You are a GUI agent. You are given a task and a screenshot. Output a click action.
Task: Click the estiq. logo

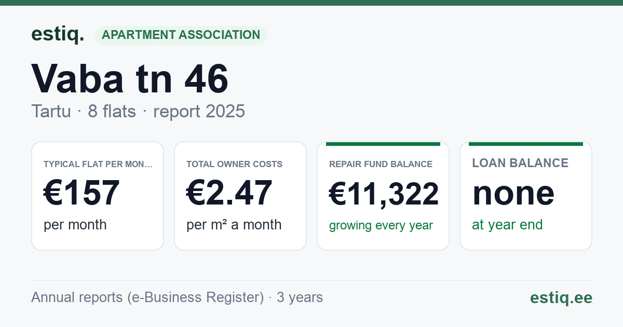point(58,35)
